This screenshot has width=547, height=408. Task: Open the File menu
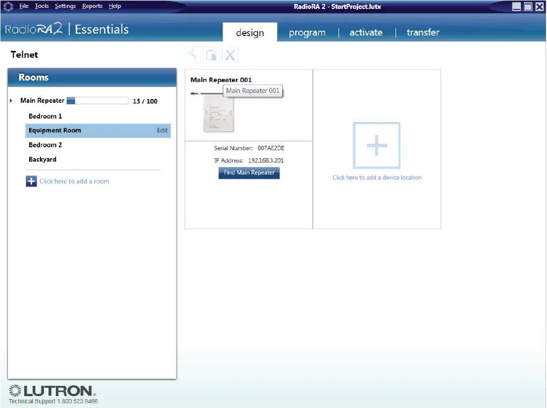point(24,6)
